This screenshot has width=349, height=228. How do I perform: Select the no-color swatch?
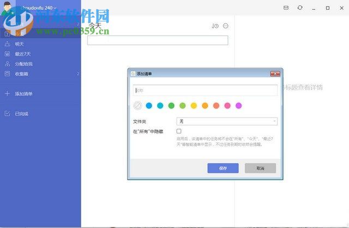tap(137, 106)
